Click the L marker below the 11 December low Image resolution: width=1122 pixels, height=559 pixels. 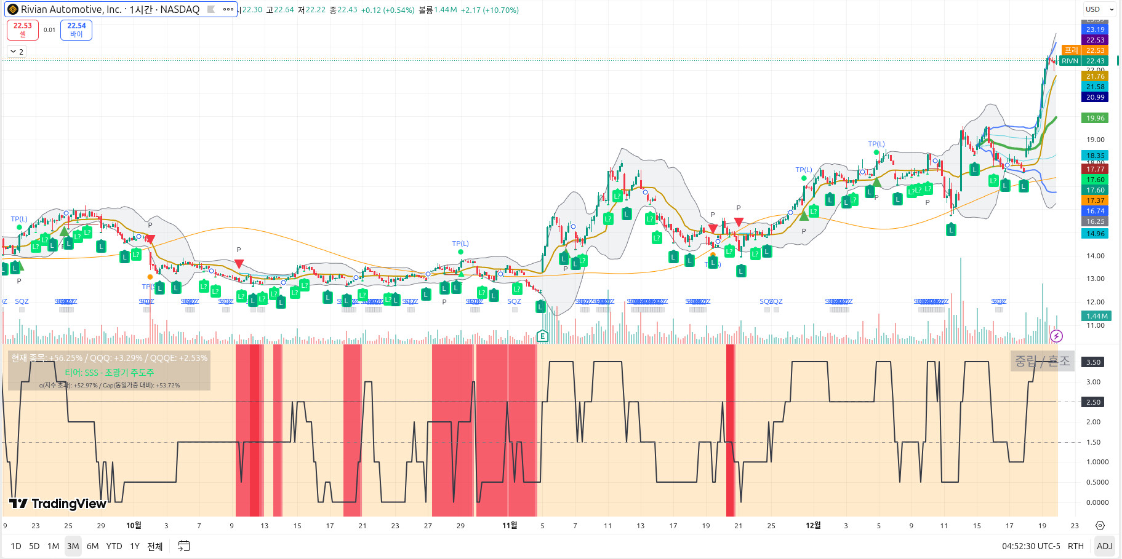(951, 230)
